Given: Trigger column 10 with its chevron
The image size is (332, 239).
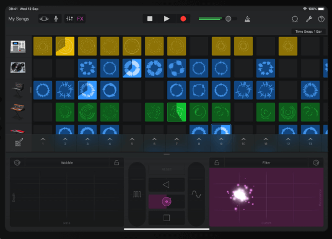Looking at the screenshot, I should click(243, 141).
